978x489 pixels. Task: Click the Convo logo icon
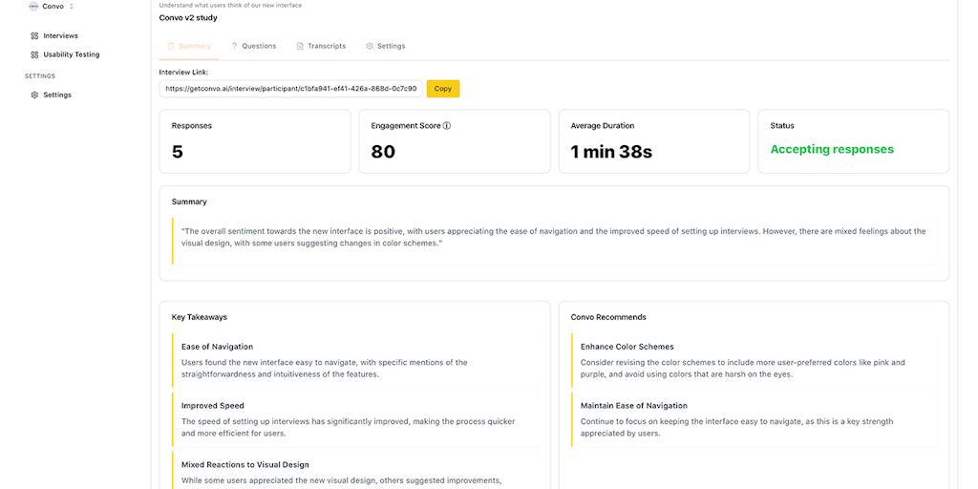(x=33, y=7)
